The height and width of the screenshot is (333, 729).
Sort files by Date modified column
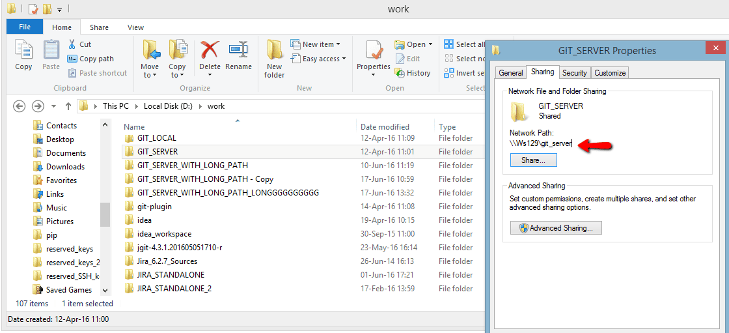click(x=385, y=127)
